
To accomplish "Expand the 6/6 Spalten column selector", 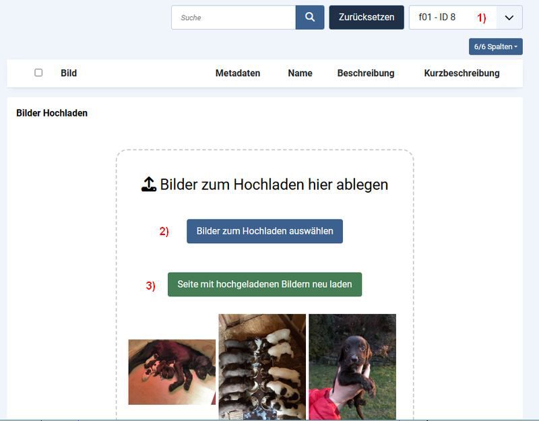I will (495, 46).
